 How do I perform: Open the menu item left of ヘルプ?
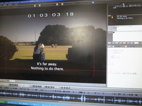point(10,5)
